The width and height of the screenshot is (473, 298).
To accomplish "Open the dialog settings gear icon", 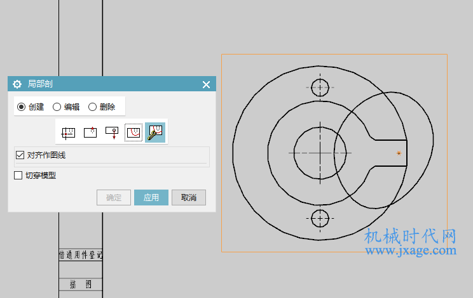I will (17, 84).
